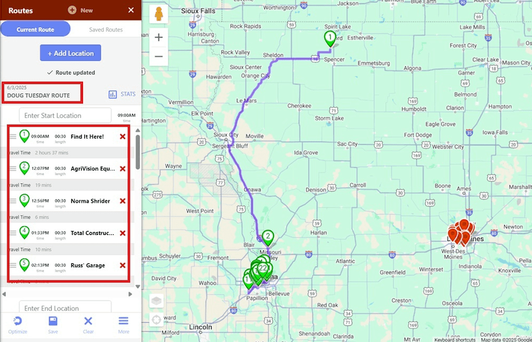The width and height of the screenshot is (532, 342).
Task: Open the Keyboard shortcuts link
Action: [455, 340]
